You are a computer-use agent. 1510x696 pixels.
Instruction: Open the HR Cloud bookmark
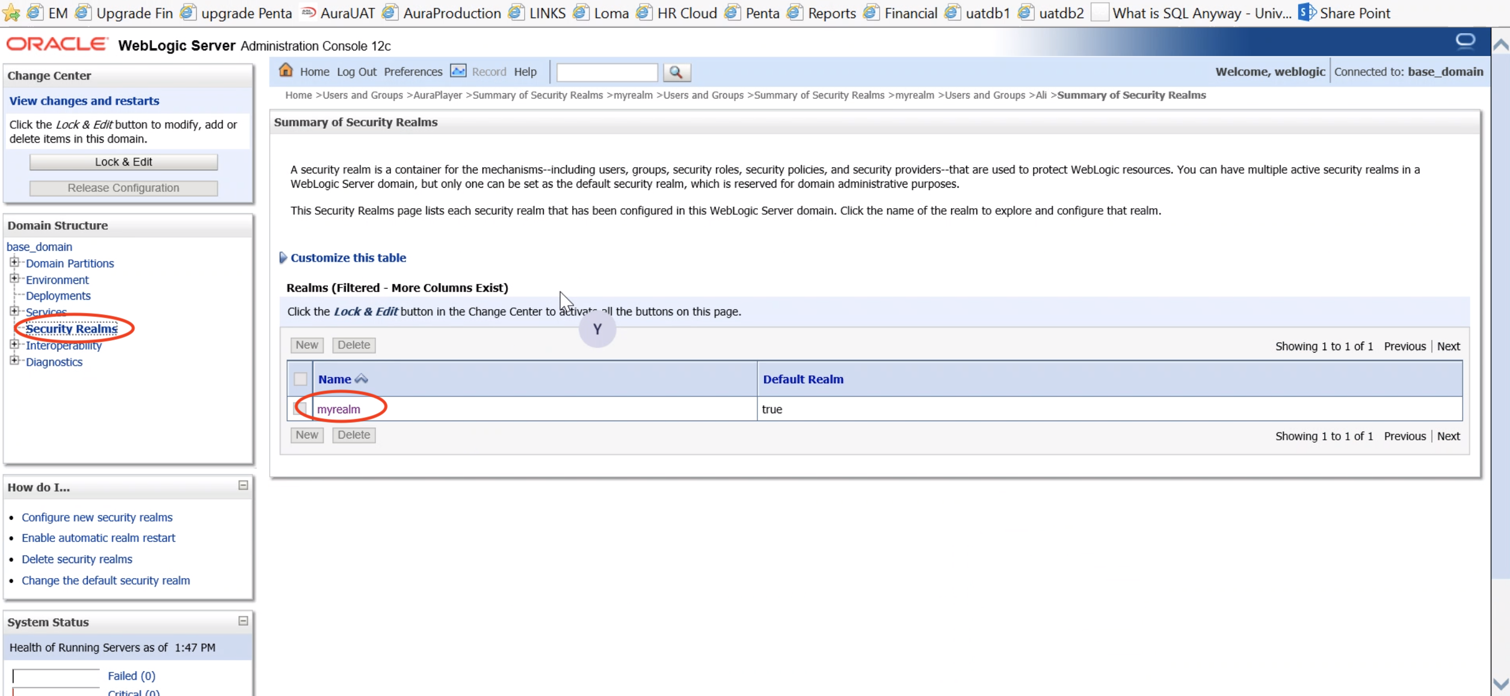tap(677, 13)
